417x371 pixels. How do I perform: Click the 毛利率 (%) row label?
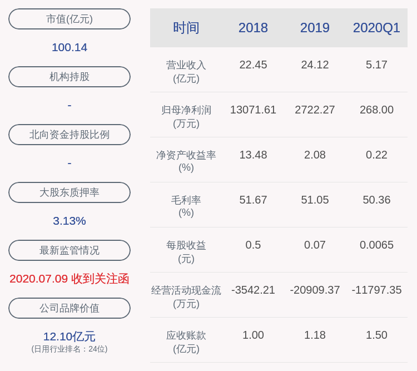[186, 206]
